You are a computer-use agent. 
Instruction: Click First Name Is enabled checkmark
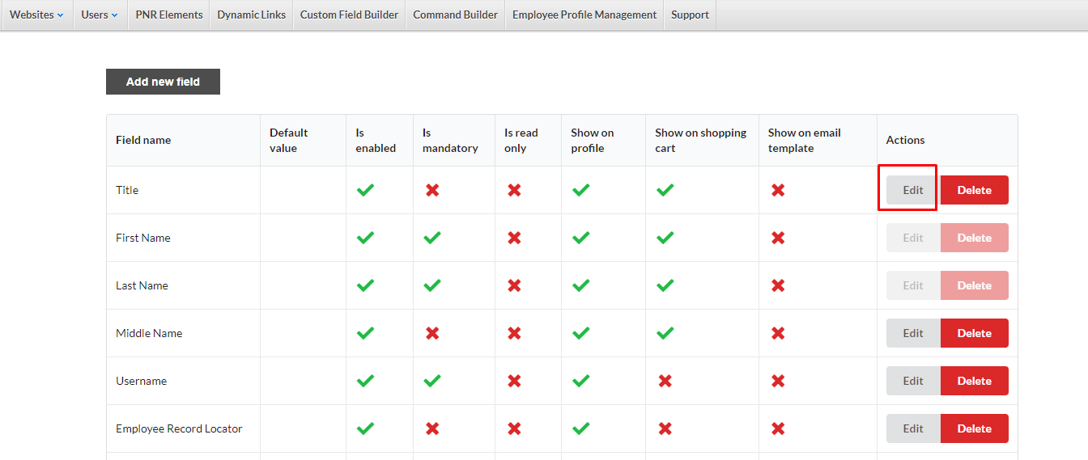pos(366,238)
